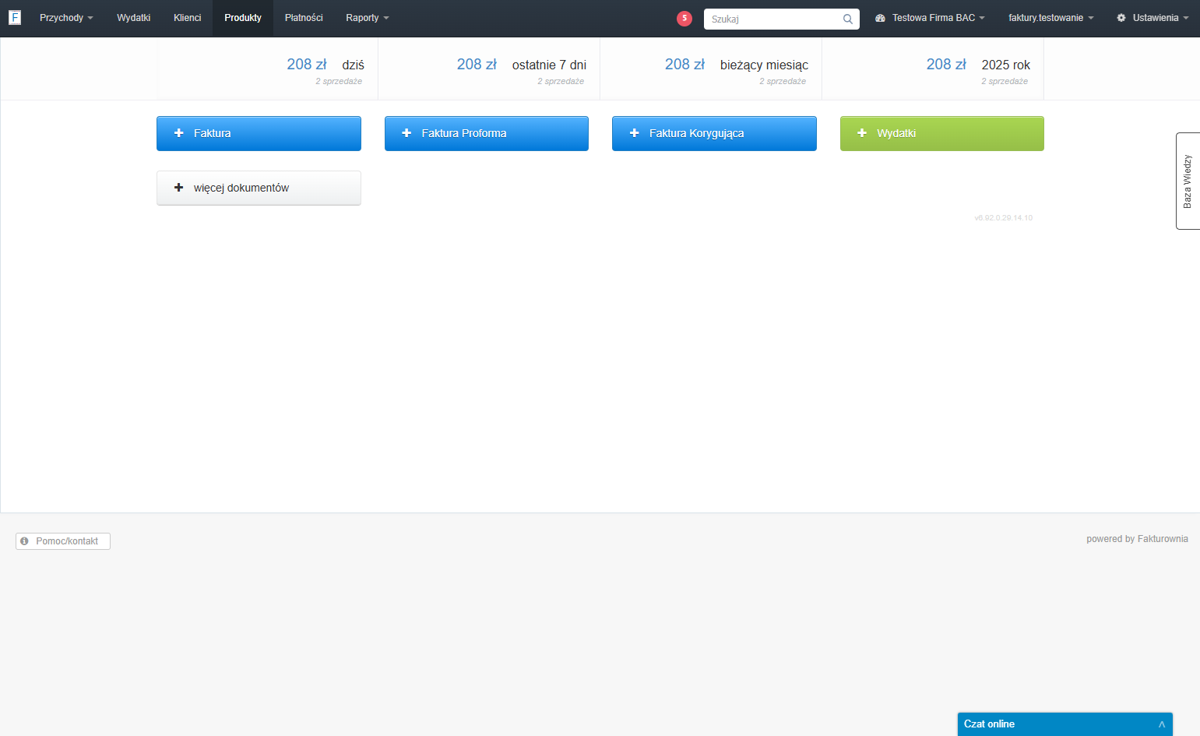Click the gear icon beside Ustawienia
This screenshot has height=736, width=1200.
[1121, 18]
